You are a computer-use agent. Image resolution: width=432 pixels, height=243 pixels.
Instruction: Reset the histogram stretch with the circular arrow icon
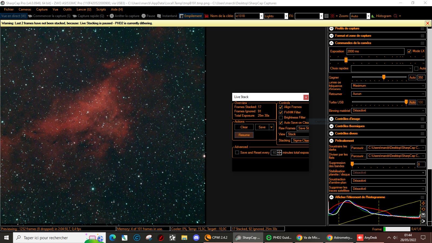click(x=423, y=209)
